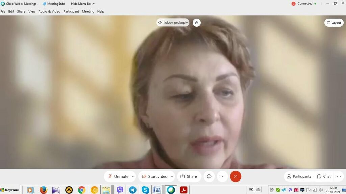Viewport: 346px width, 194px height.
Task: Expand video options arrow next to Start video
Action: (x=172, y=176)
